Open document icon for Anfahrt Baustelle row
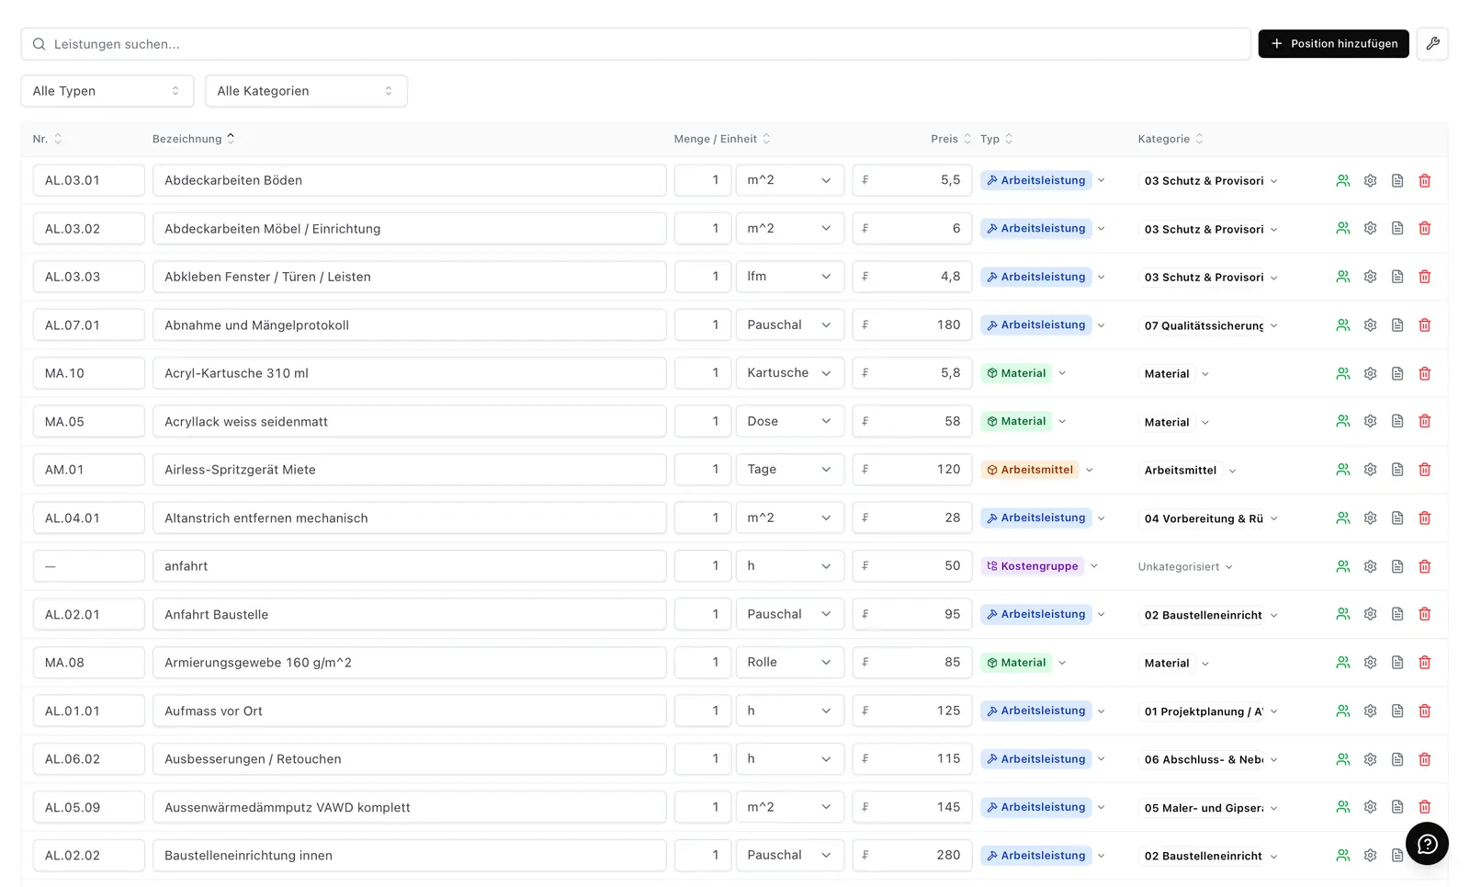The width and height of the screenshot is (1470, 887). [x=1396, y=614]
